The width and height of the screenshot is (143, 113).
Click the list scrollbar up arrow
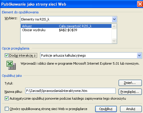114,26
